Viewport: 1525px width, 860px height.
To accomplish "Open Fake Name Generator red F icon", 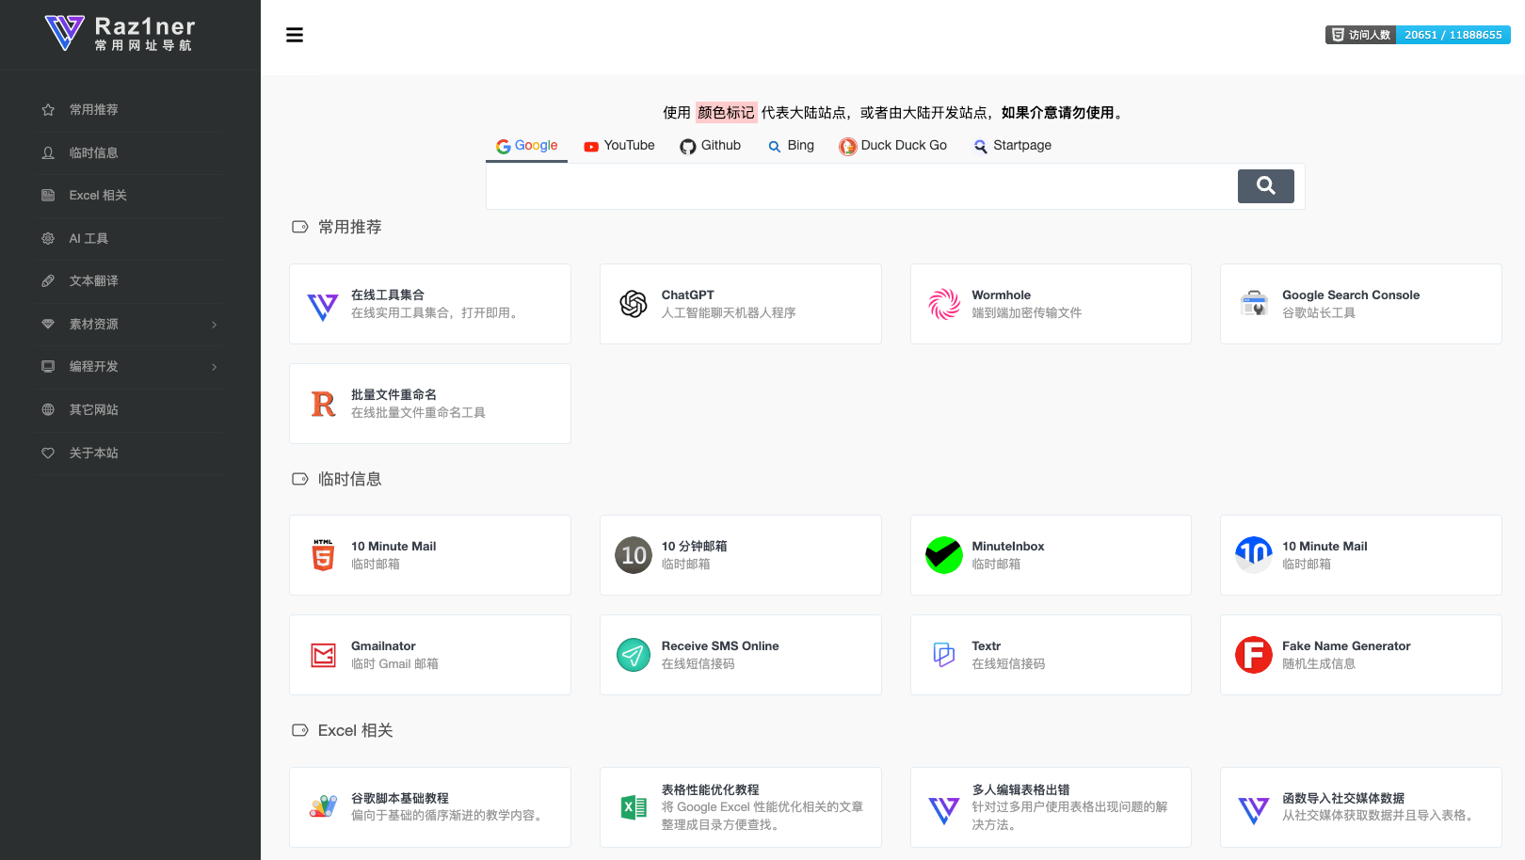I will point(1254,655).
